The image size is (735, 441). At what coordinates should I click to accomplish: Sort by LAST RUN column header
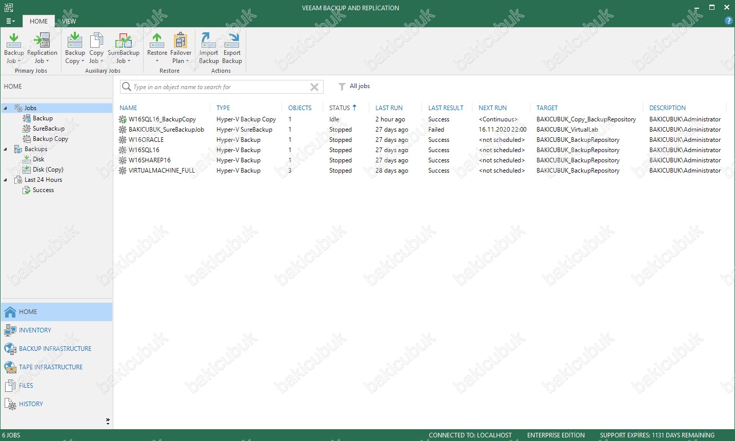(x=389, y=108)
